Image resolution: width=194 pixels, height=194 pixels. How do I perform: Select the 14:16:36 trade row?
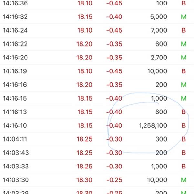point(97,3)
